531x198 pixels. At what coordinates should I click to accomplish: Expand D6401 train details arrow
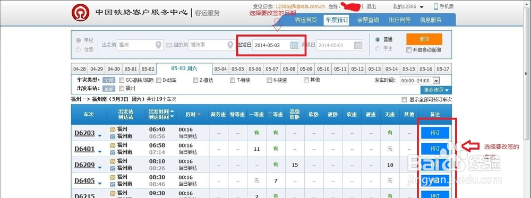click(100, 152)
